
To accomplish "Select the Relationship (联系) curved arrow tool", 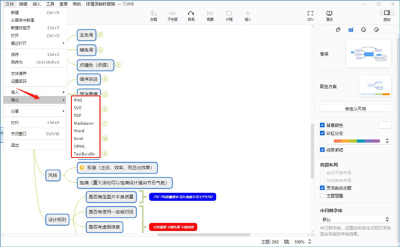I will point(191,16).
